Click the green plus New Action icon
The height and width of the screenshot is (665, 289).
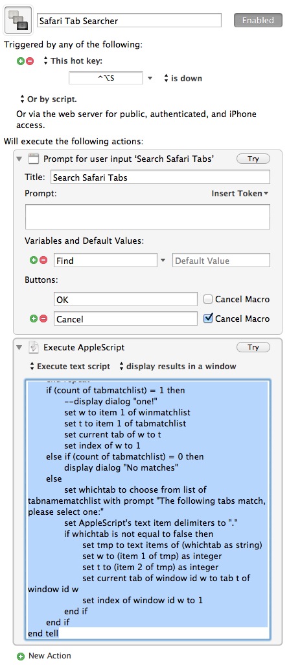click(x=21, y=656)
